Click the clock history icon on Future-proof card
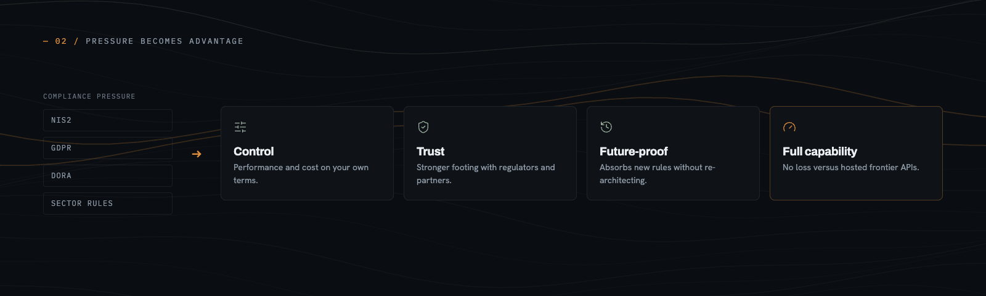 click(x=606, y=127)
